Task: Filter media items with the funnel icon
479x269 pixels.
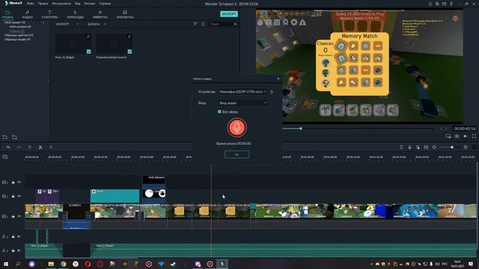Action: pyautogui.click(x=195, y=24)
